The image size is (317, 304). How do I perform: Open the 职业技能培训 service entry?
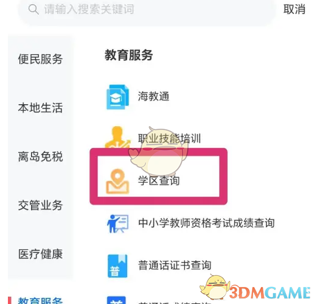point(169,138)
